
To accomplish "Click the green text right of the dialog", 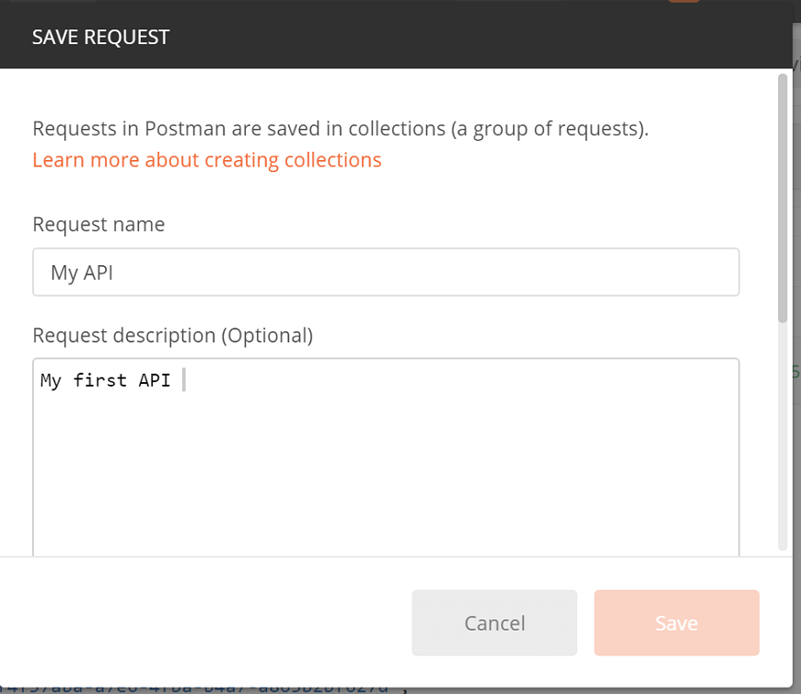I will (x=795, y=372).
